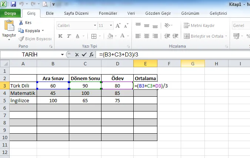This screenshot has height=158, width=250.
Task: Select cell C4 containing 100
Action: (x=85, y=93)
